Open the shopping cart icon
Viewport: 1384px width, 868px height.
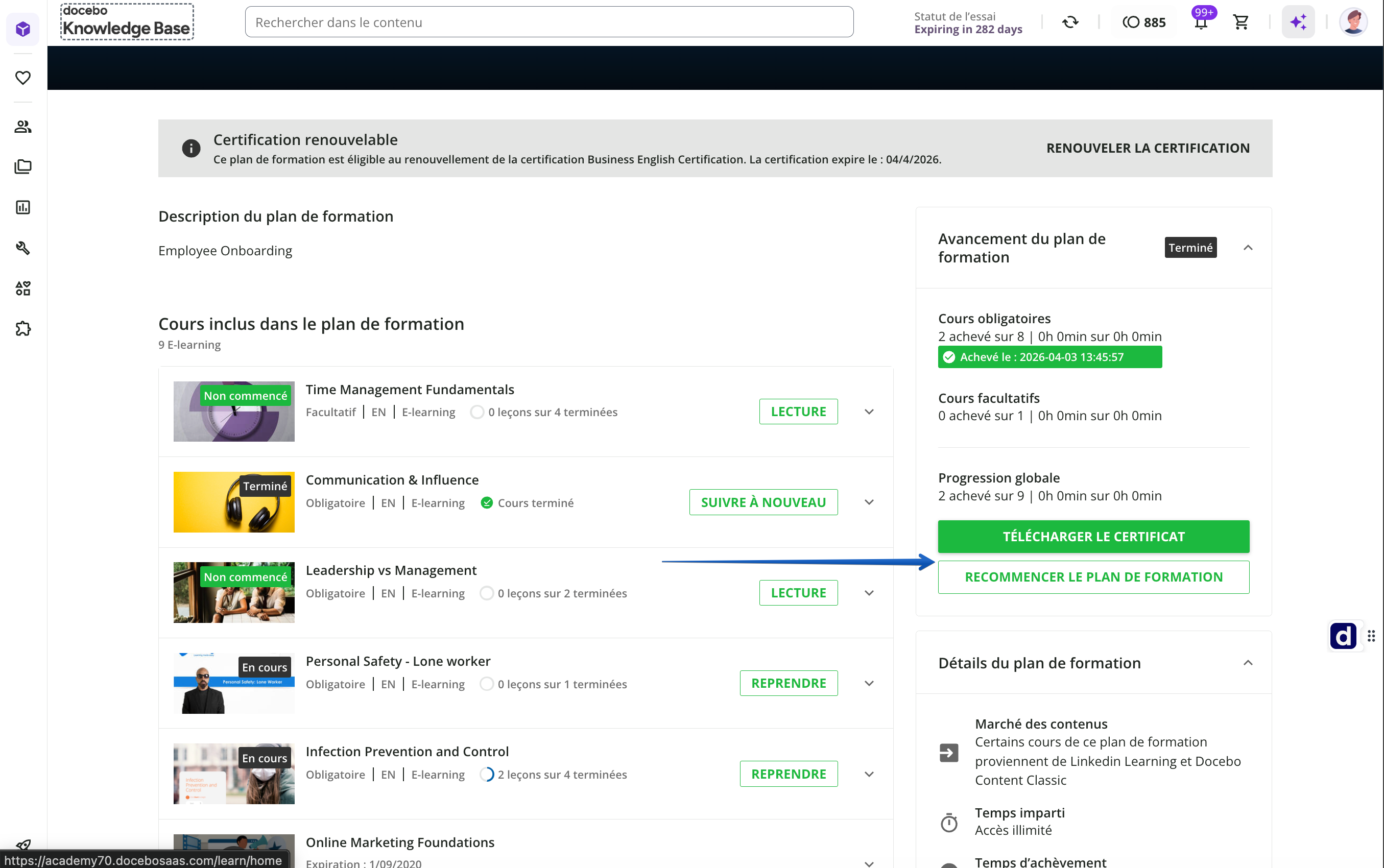(x=1240, y=22)
